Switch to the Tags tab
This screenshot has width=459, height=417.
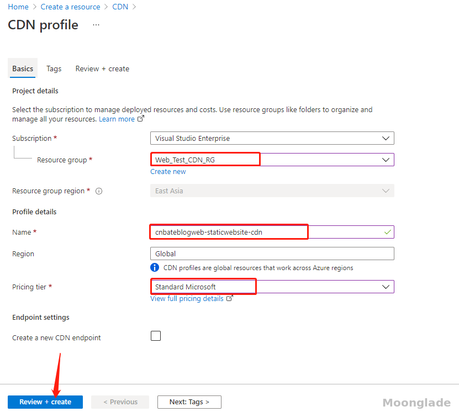tap(54, 69)
